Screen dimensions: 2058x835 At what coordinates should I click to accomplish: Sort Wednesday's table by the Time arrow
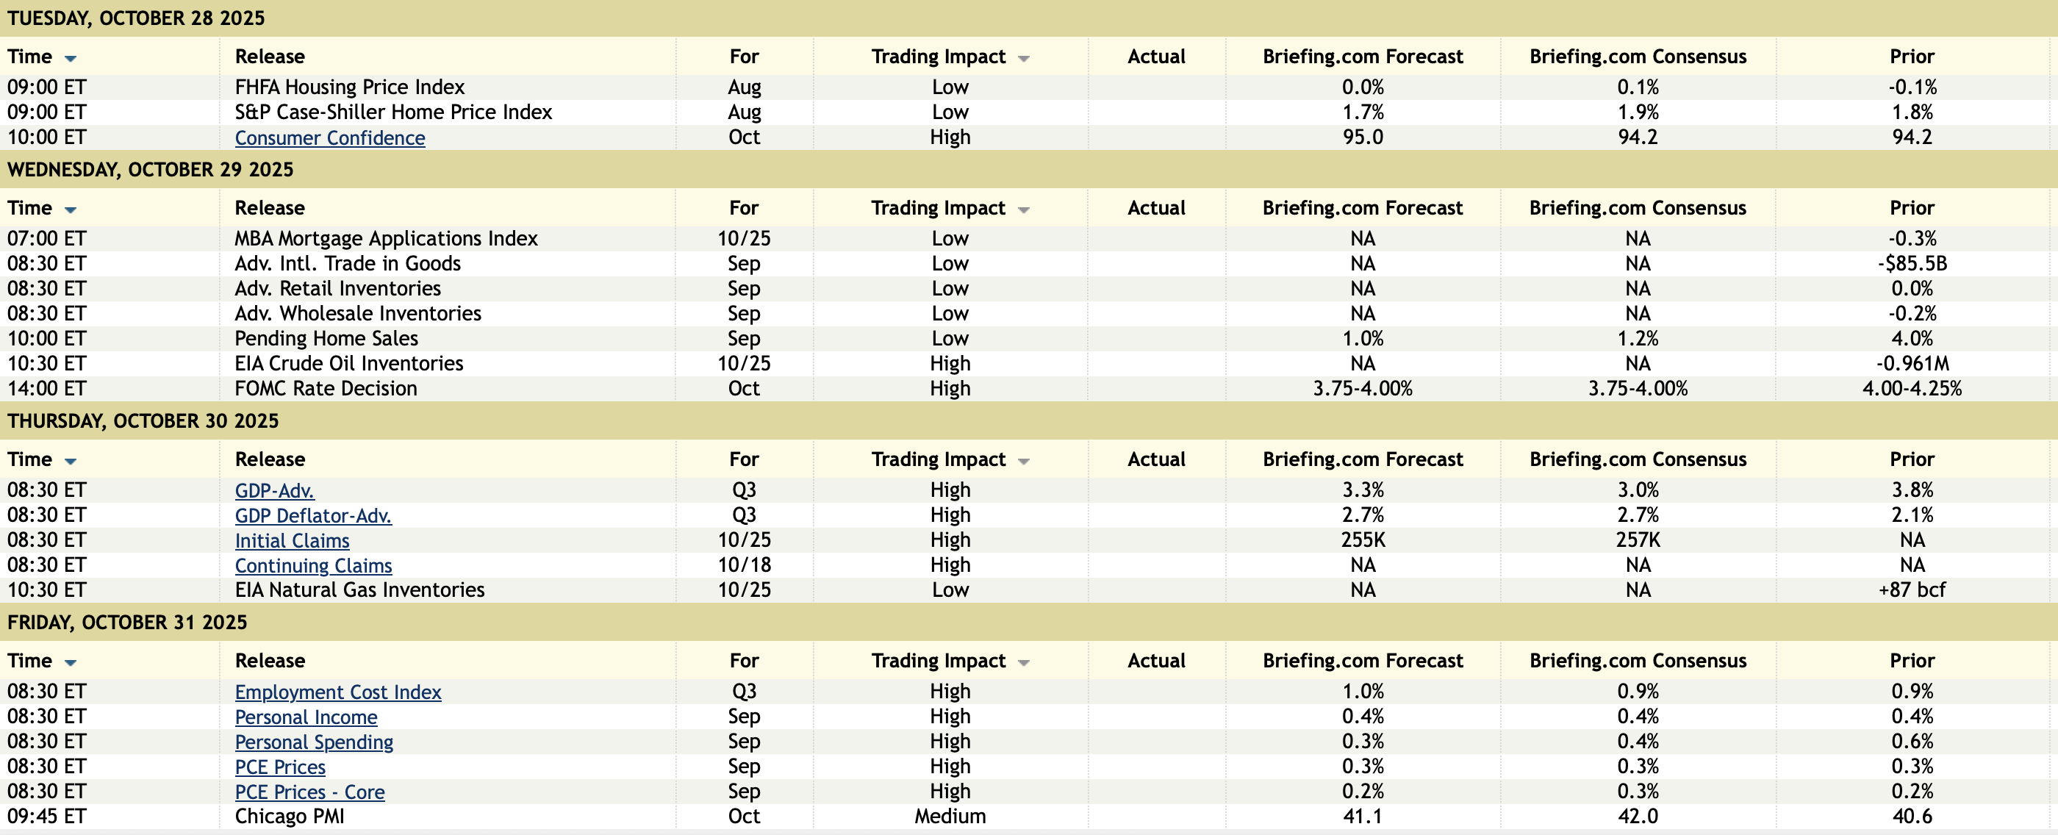coord(71,210)
